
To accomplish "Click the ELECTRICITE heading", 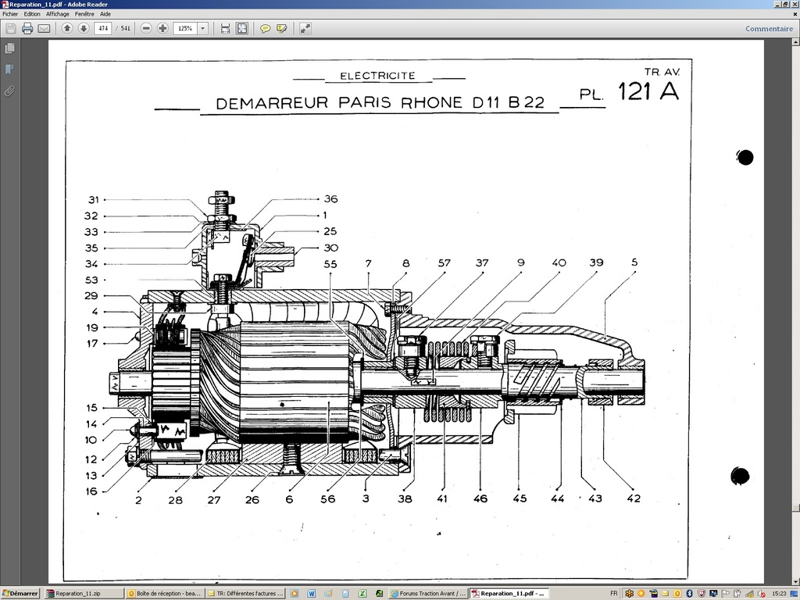I will click(377, 76).
